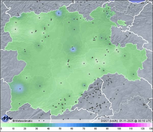Click the 100 km/h violet scale label
Screen dimensions: 153x132
tap(119, 129)
